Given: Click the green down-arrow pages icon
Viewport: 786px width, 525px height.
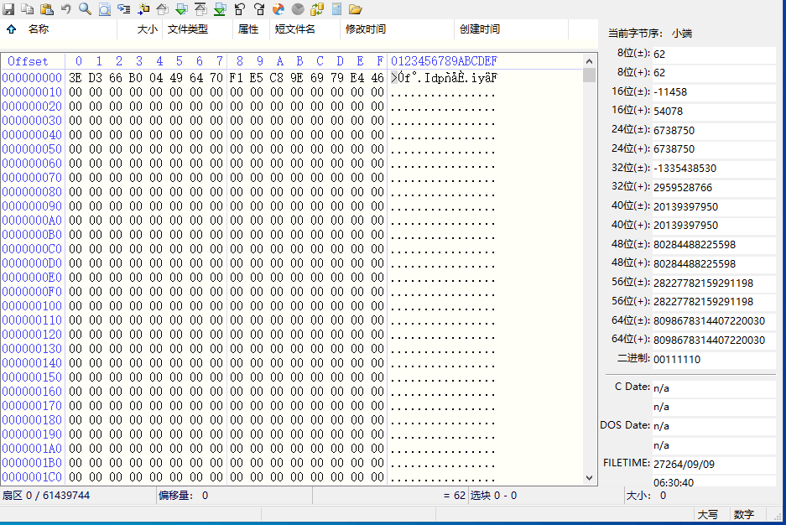Looking at the screenshot, I should point(181,9).
